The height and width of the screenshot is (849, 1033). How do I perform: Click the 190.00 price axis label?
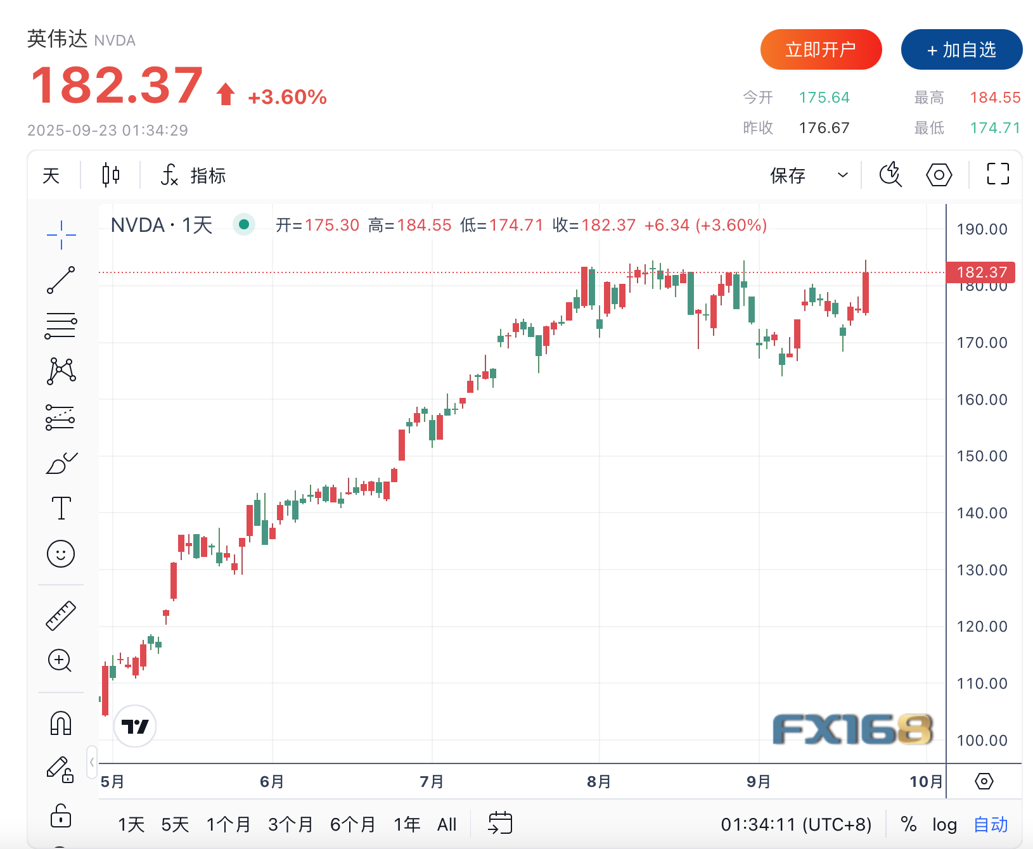(x=982, y=229)
